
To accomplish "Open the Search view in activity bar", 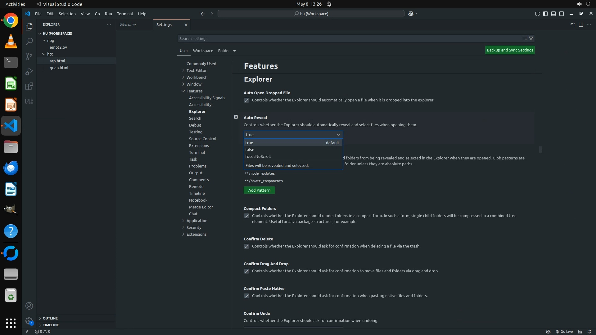I will pos(29,41).
